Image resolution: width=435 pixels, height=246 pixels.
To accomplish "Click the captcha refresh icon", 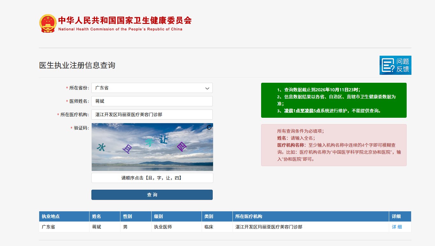I will pos(209,127).
